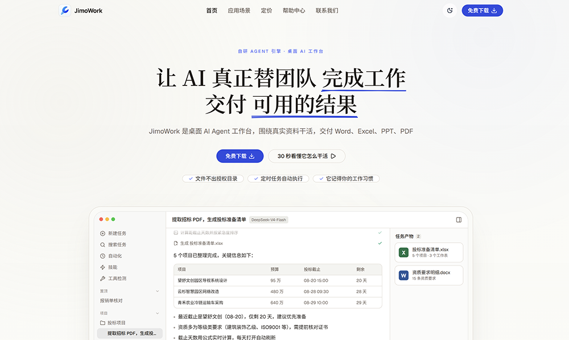
Task: Click the 新建任务 plus icon in the sidebar
Action: click(102, 233)
